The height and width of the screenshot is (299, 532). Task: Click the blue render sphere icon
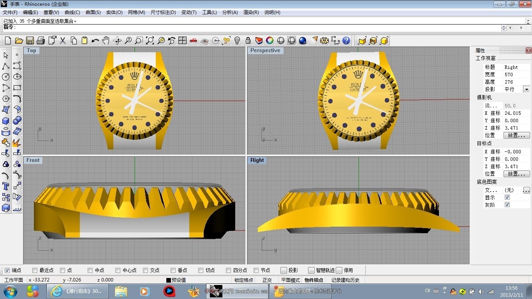(x=303, y=40)
